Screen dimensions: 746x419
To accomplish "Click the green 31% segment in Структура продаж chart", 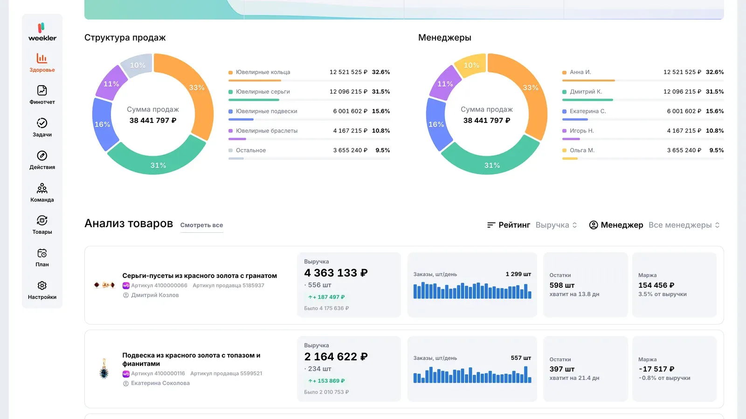I will click(158, 165).
